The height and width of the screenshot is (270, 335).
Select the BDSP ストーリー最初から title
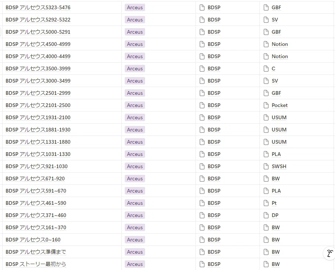[x=36, y=264]
